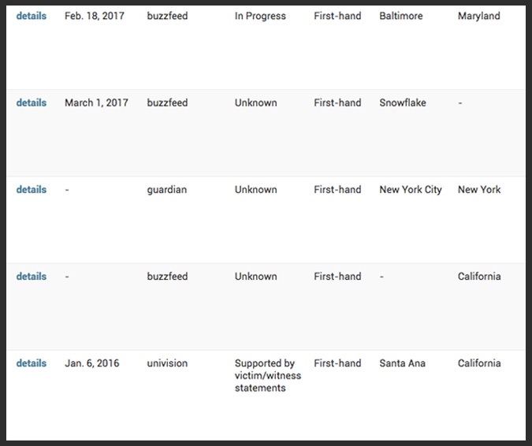Select the Jan. 6, 2016 date cell
Viewport: 532px width, 446px height.
pos(91,363)
